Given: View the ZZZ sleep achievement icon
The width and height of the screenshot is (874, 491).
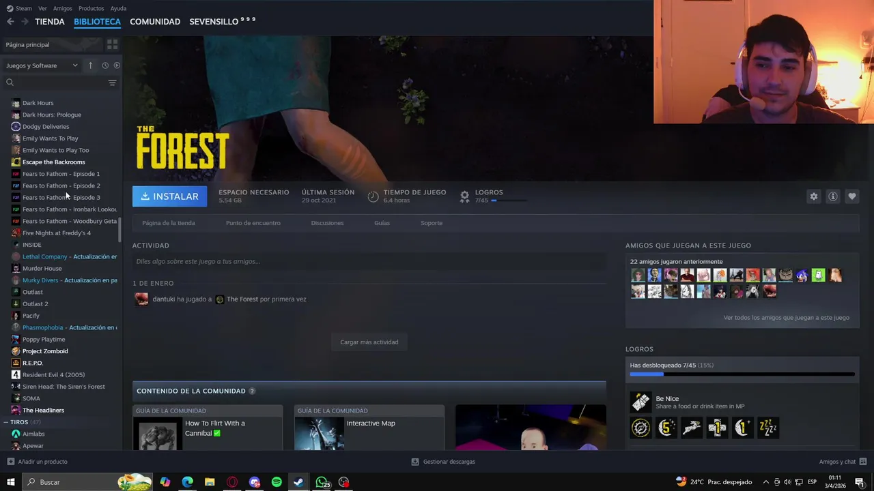Looking at the screenshot, I should 767,428.
